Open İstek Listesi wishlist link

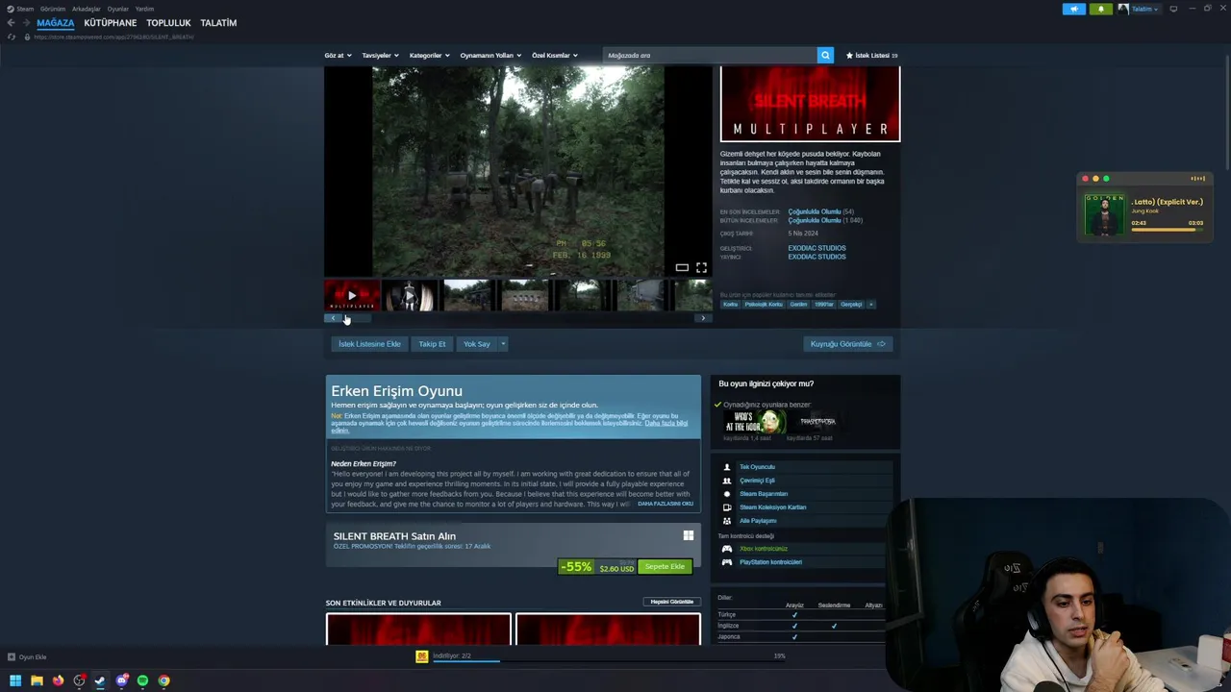871,56
